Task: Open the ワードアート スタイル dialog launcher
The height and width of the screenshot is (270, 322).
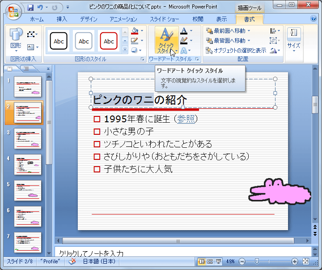Action: tap(197, 59)
